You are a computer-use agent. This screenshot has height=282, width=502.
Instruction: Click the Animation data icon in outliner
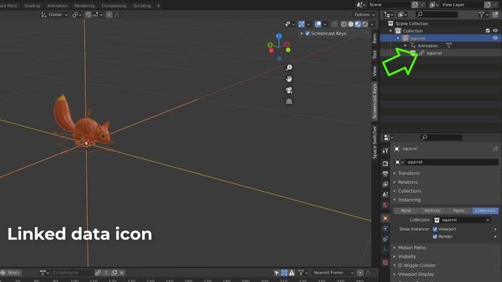pos(413,45)
